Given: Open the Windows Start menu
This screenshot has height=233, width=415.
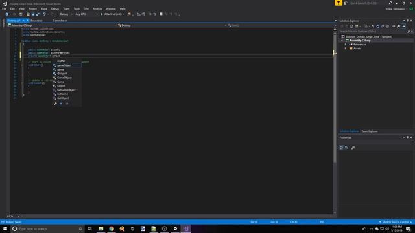Looking at the screenshot, I should pyautogui.click(x=5, y=228).
